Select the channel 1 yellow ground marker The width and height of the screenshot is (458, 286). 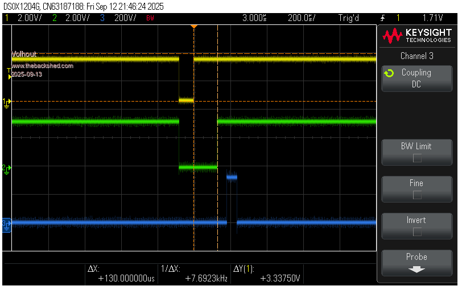[x=7, y=102]
